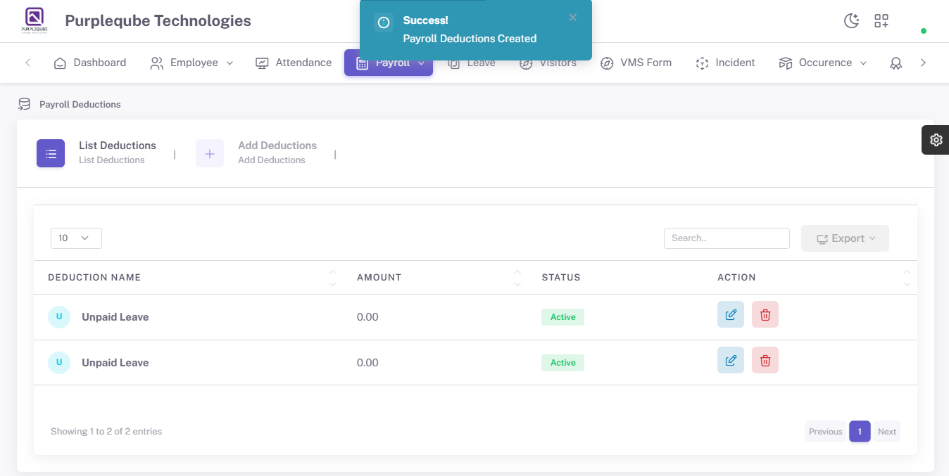The width and height of the screenshot is (949, 476).
Task: Click the Next pagination button
Action: pos(887,432)
